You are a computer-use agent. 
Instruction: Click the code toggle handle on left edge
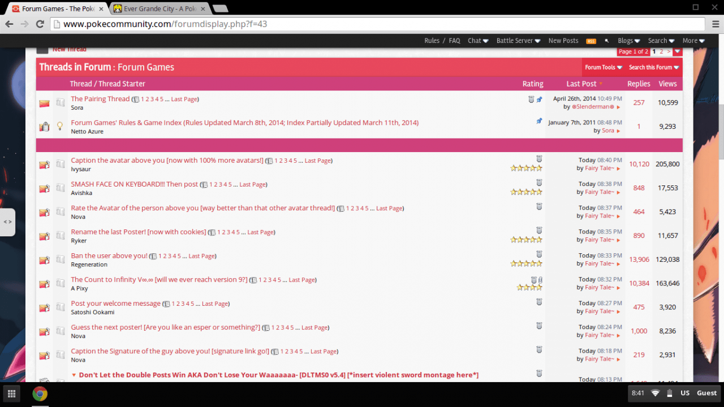[x=7, y=222]
